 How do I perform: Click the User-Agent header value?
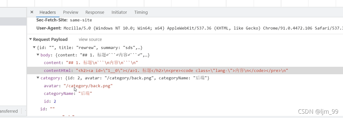203,28
